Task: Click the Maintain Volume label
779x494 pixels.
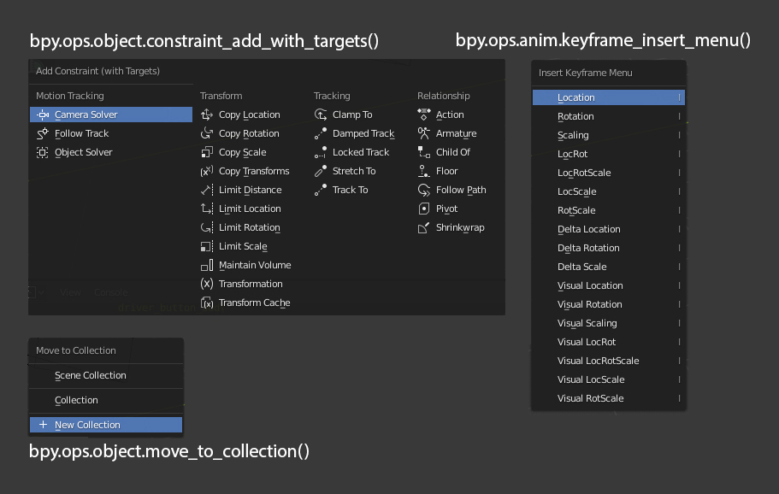Action: pos(255,265)
